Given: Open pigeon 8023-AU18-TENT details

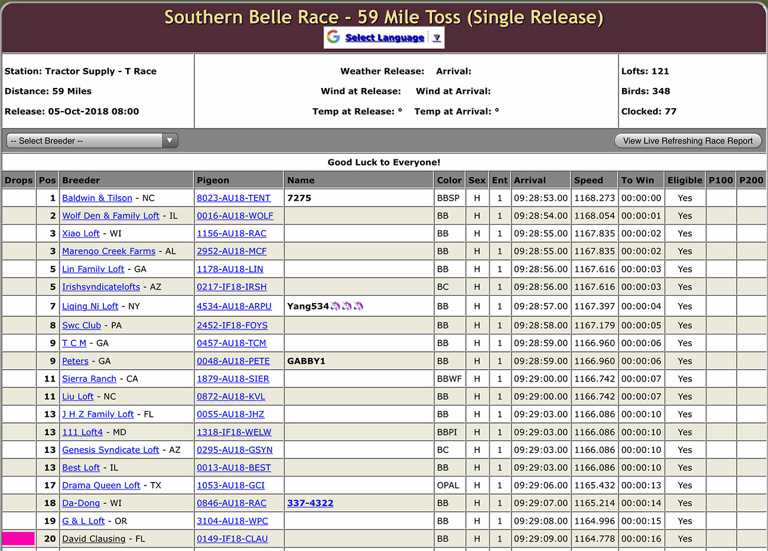Looking at the screenshot, I should pyautogui.click(x=233, y=198).
